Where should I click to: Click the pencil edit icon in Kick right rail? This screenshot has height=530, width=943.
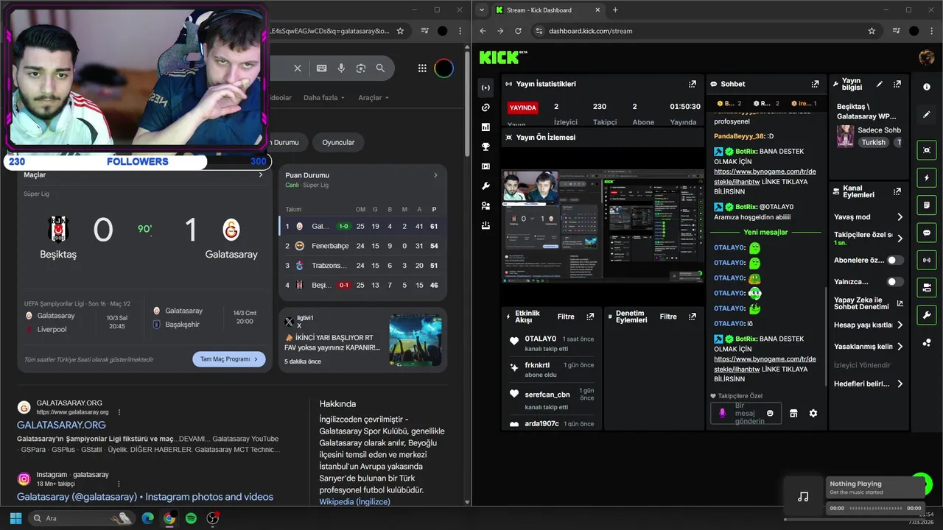pos(927,115)
